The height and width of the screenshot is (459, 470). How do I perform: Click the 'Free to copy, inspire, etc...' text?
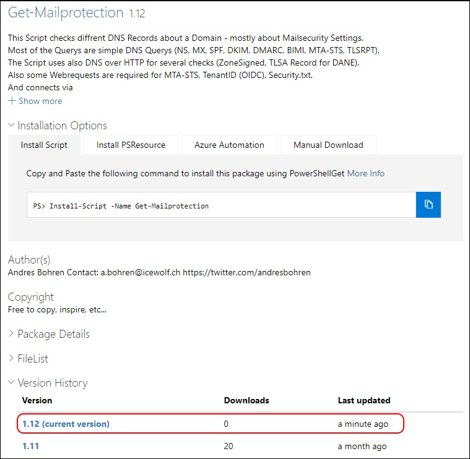tap(57, 309)
